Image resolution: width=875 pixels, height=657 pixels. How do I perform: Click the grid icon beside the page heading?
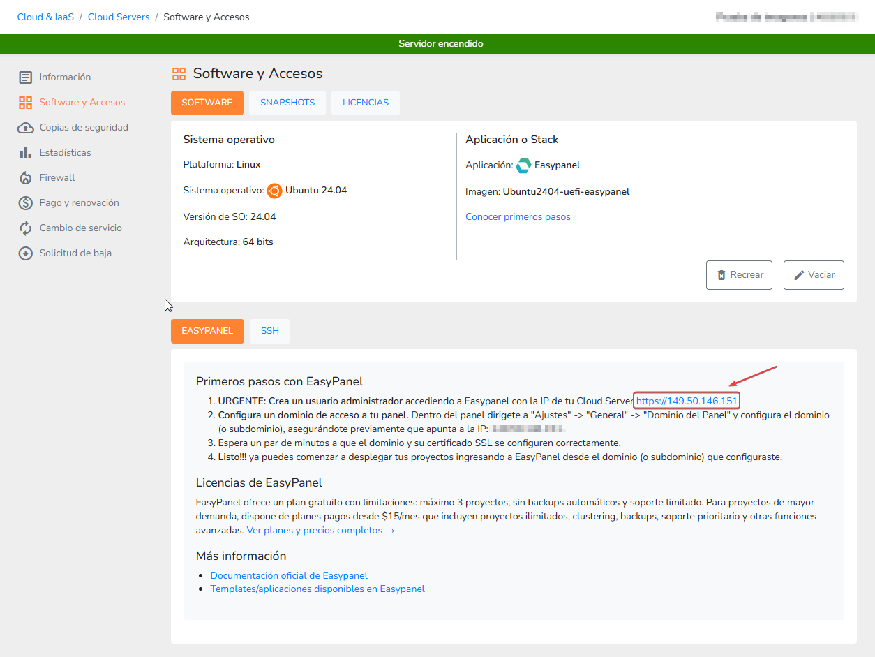(x=179, y=74)
